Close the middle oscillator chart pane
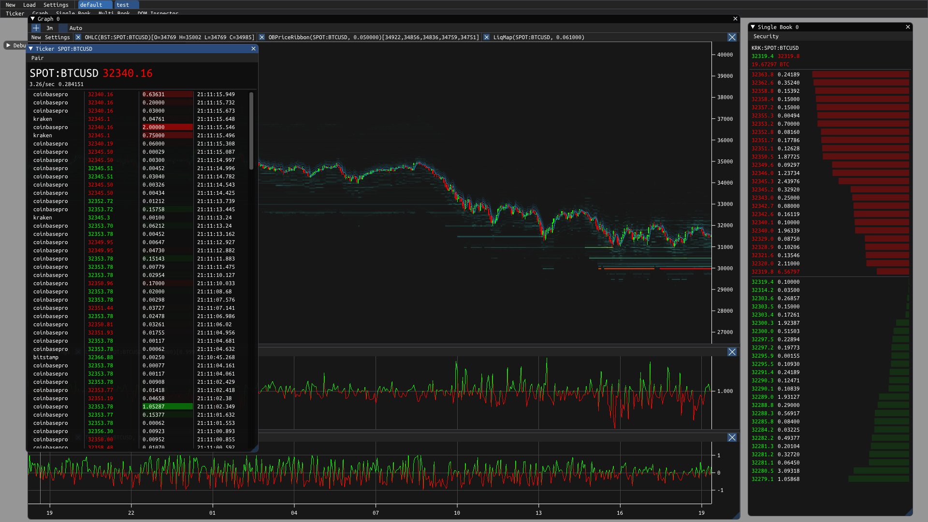Viewport: 928px width, 522px height. (732, 352)
